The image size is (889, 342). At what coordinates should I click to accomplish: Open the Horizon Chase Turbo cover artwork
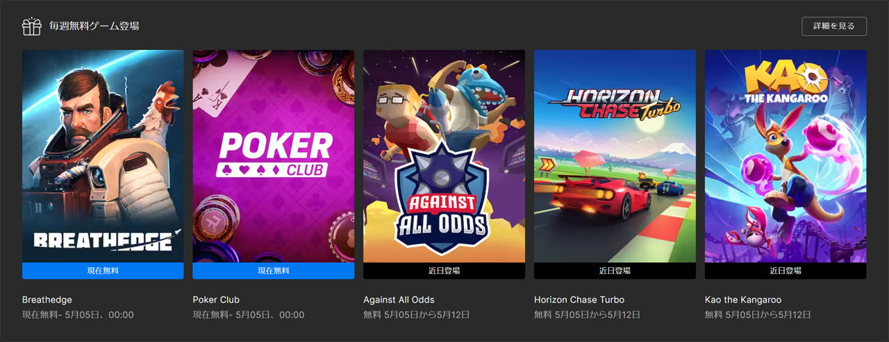615,156
